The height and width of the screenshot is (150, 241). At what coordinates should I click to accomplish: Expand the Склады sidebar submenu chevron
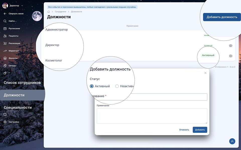[38, 66]
